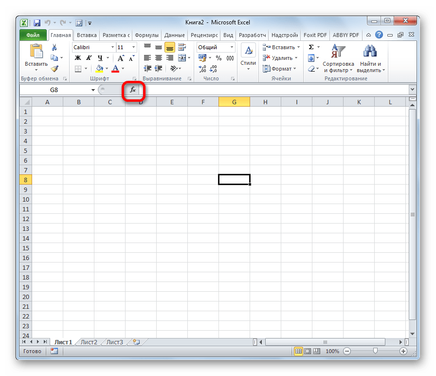Select the Лист2 sheet tab

[x=89, y=342]
